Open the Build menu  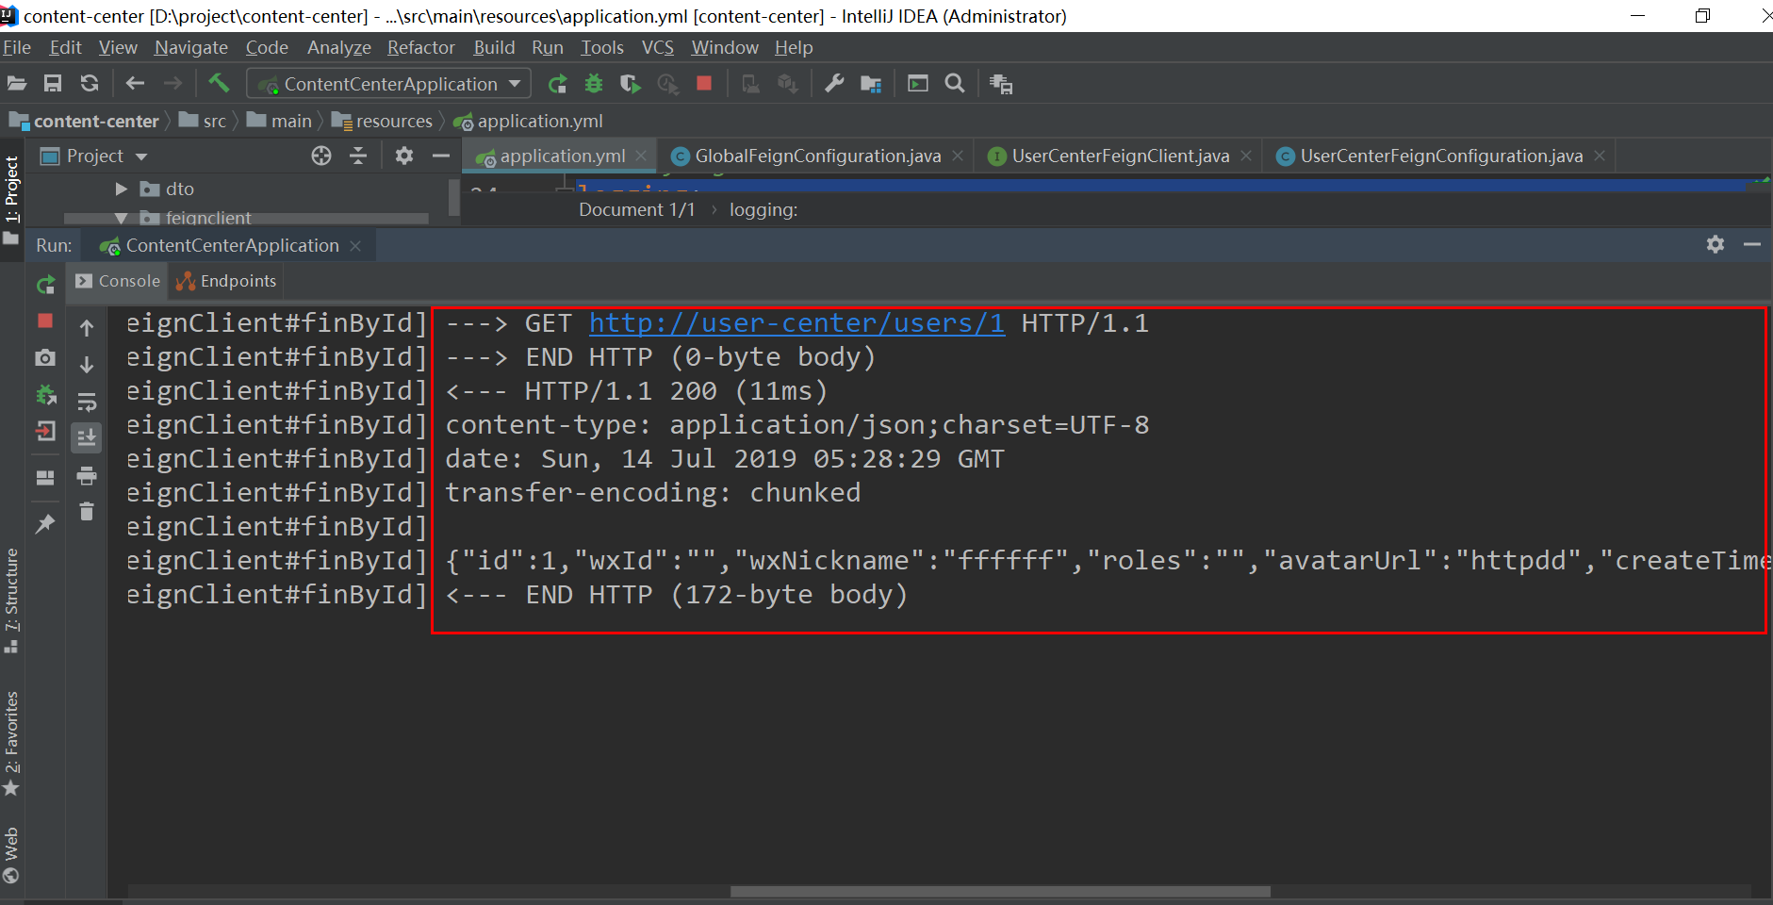pyautogui.click(x=494, y=47)
